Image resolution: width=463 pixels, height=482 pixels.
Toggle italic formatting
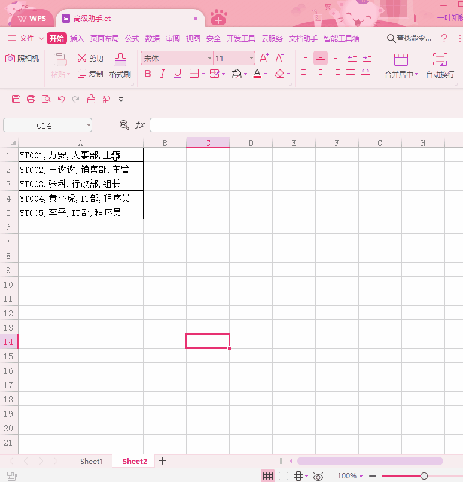[162, 74]
